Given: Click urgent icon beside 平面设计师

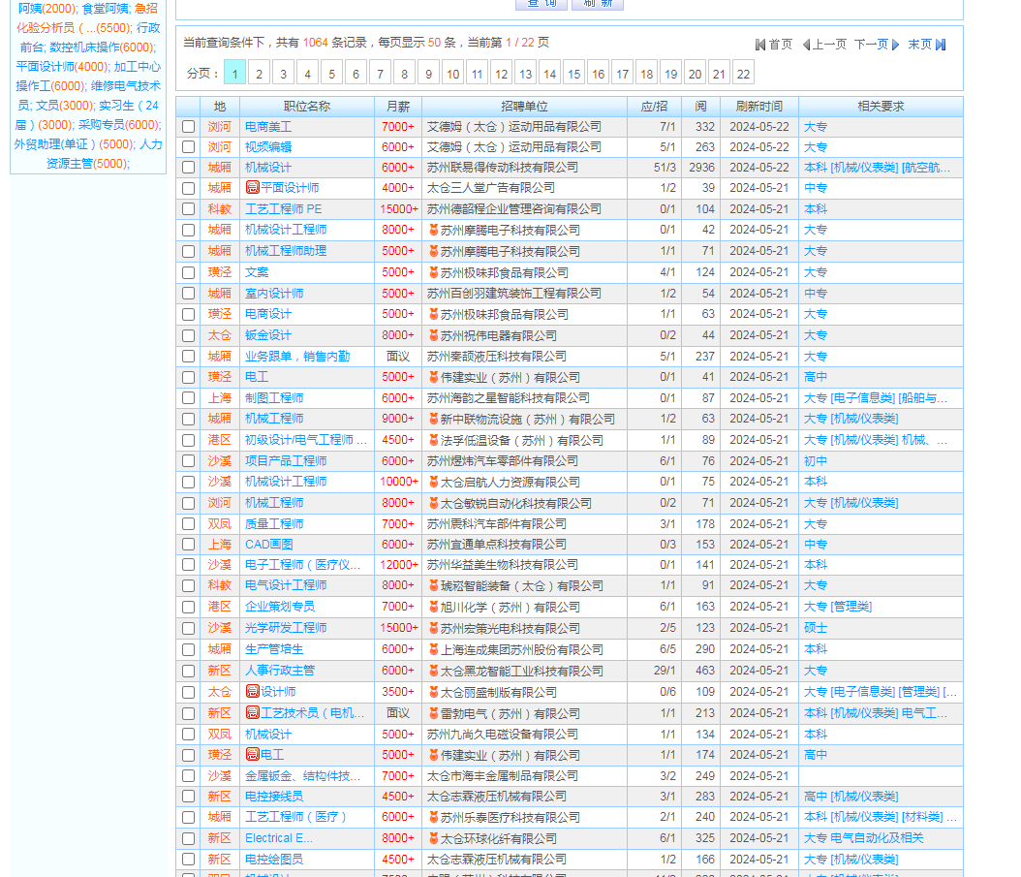Looking at the screenshot, I should click(252, 187).
